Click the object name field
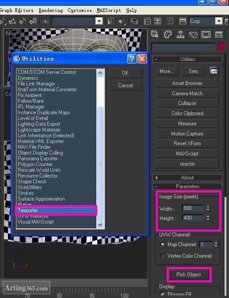 pos(183,47)
